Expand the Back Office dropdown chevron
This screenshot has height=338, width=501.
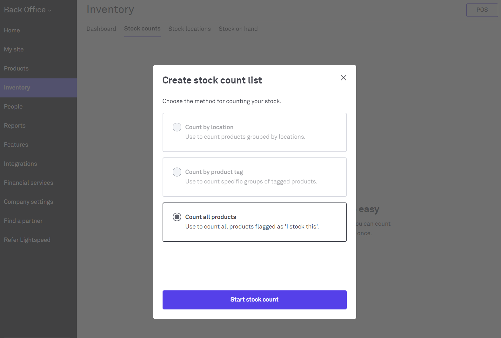tap(50, 10)
